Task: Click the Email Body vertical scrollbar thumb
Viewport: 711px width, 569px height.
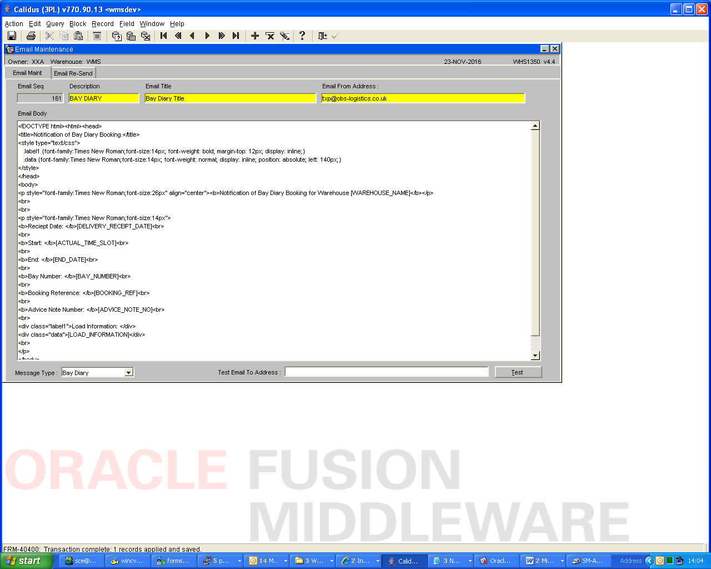Action: click(535, 233)
